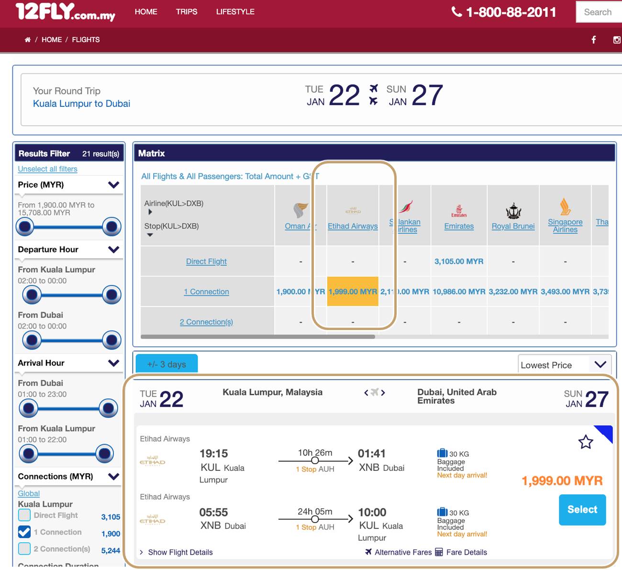Toggle the Stop(KUL>DXB) down arrow
Image resolution: width=622 pixels, height=570 pixels.
point(150,235)
